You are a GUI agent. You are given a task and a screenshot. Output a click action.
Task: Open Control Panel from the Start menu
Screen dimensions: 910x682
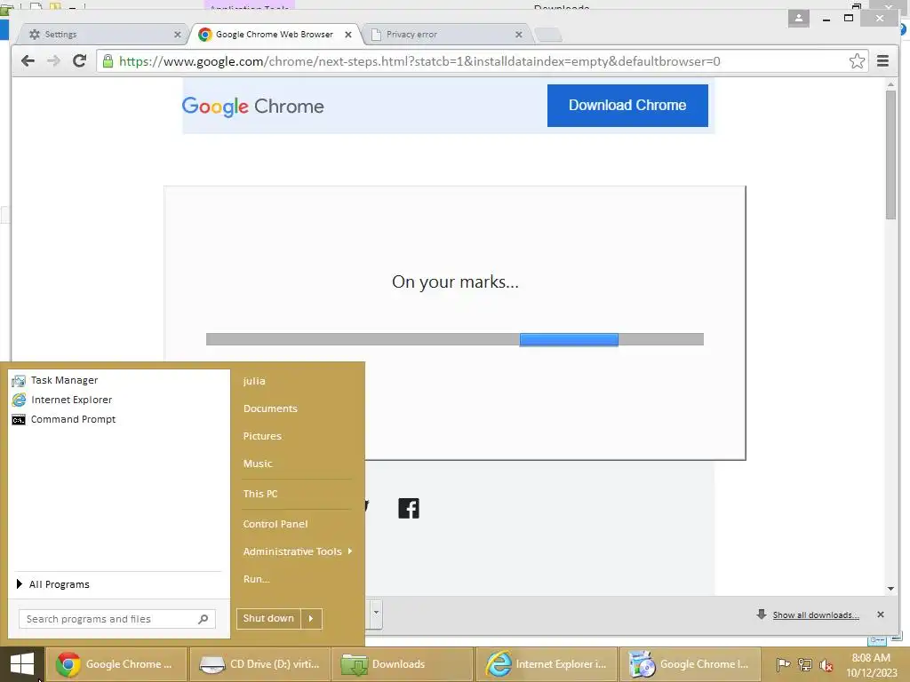click(275, 524)
